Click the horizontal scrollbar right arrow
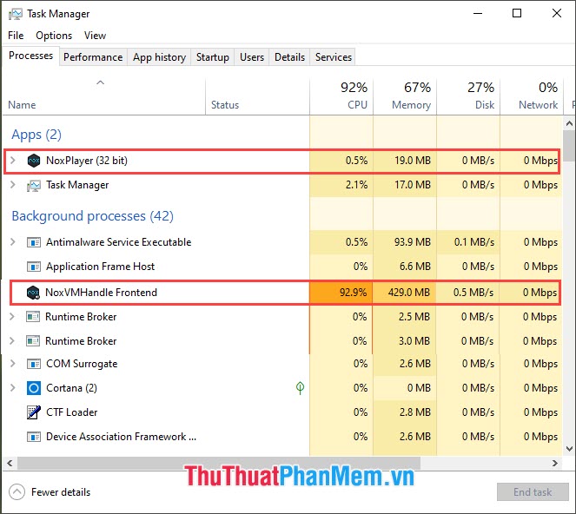This screenshot has height=514, width=576. point(555,463)
